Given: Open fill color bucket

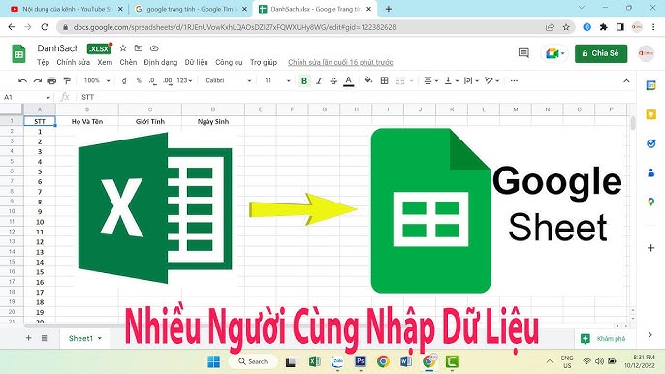Looking at the screenshot, I should 368,80.
